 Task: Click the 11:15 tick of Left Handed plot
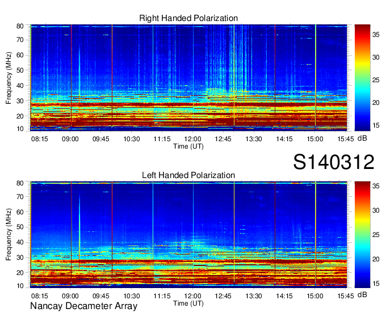point(162,296)
